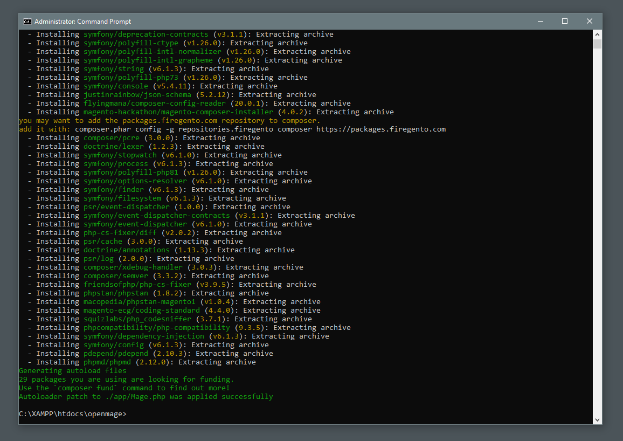Click 'psr/event-dispatcher' package name
The height and width of the screenshot is (441, 623).
click(126, 207)
